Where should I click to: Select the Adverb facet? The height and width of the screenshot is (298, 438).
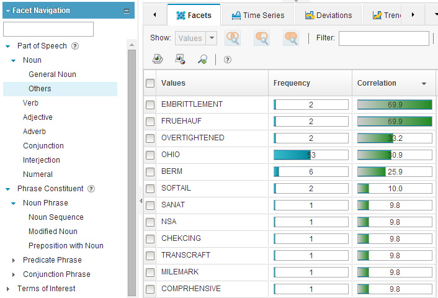pyautogui.click(x=34, y=132)
